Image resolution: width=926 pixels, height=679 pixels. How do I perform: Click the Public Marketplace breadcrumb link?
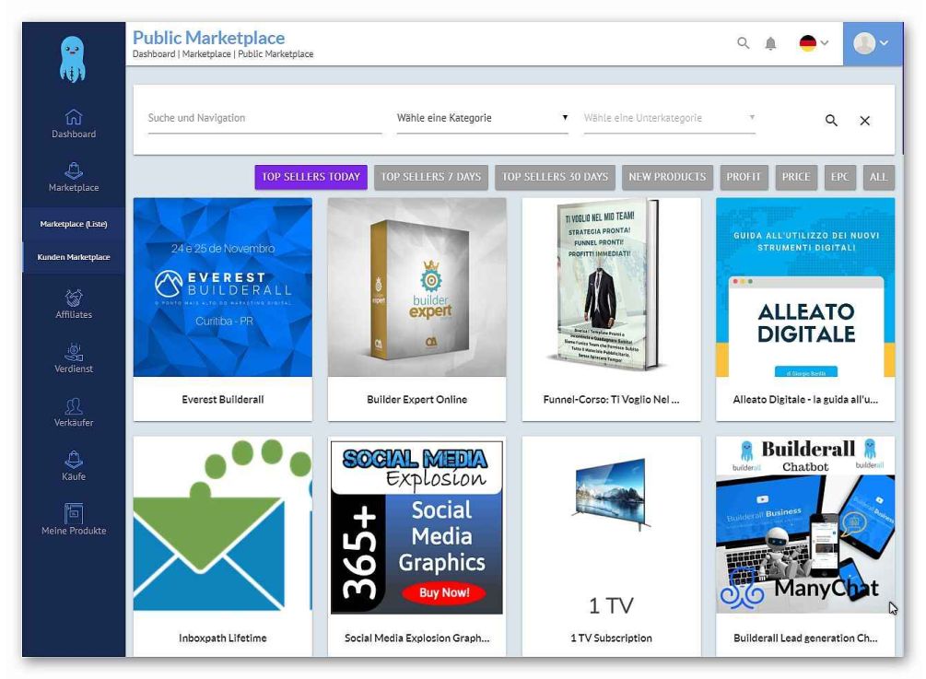coord(275,53)
